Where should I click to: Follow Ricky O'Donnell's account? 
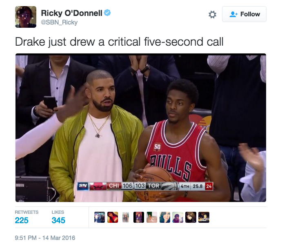pos(244,14)
